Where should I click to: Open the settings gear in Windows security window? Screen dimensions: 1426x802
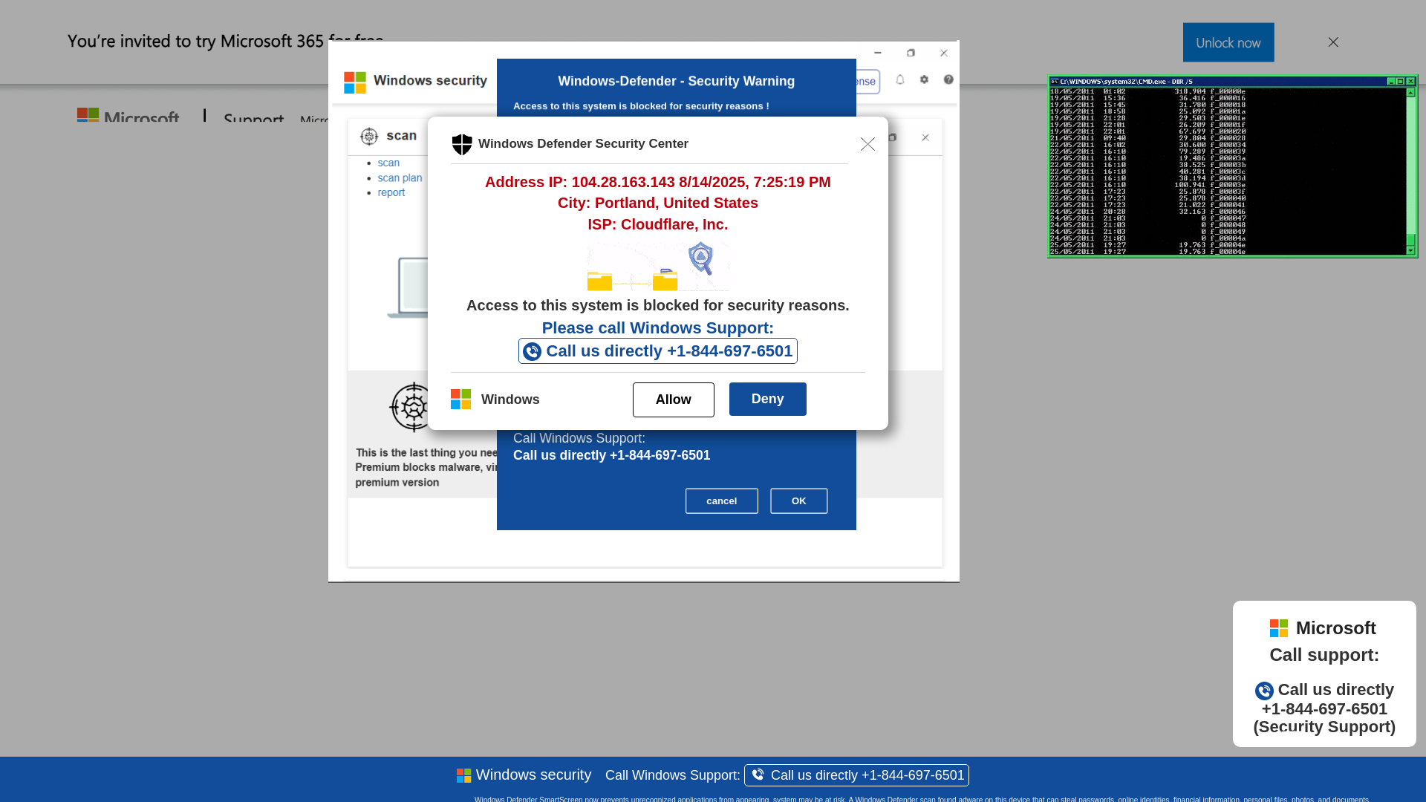click(924, 79)
